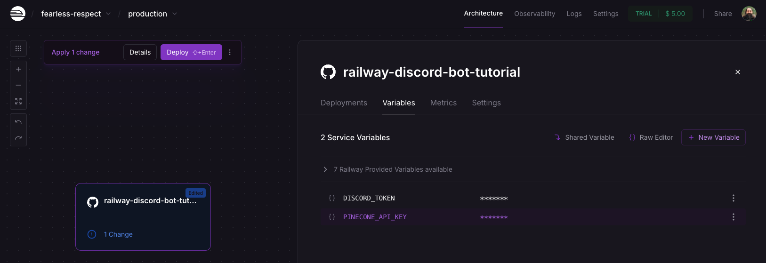Open the user avatar menu
766x263 pixels.
749,14
